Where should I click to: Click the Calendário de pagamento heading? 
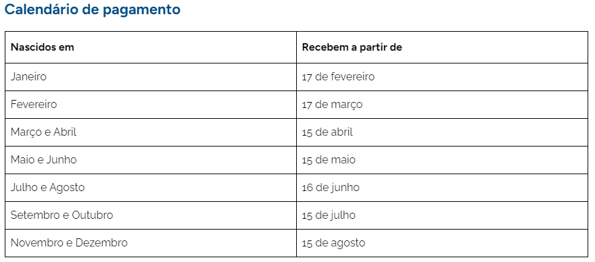(x=92, y=9)
